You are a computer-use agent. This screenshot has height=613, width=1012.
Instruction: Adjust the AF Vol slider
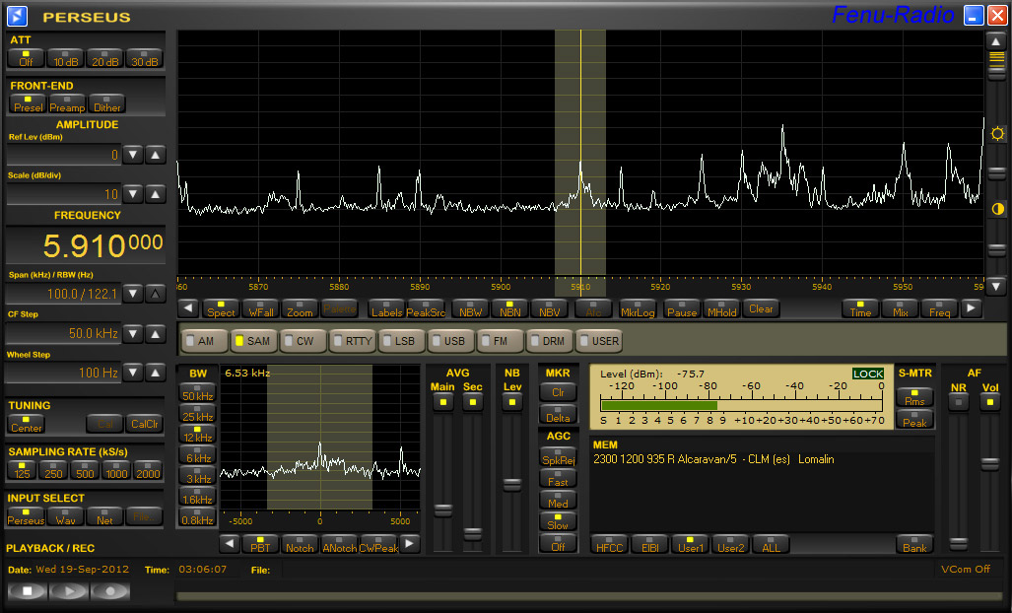point(989,463)
